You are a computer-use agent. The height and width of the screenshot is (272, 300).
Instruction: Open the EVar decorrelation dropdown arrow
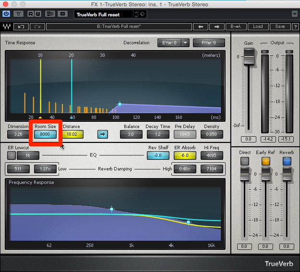(185, 43)
